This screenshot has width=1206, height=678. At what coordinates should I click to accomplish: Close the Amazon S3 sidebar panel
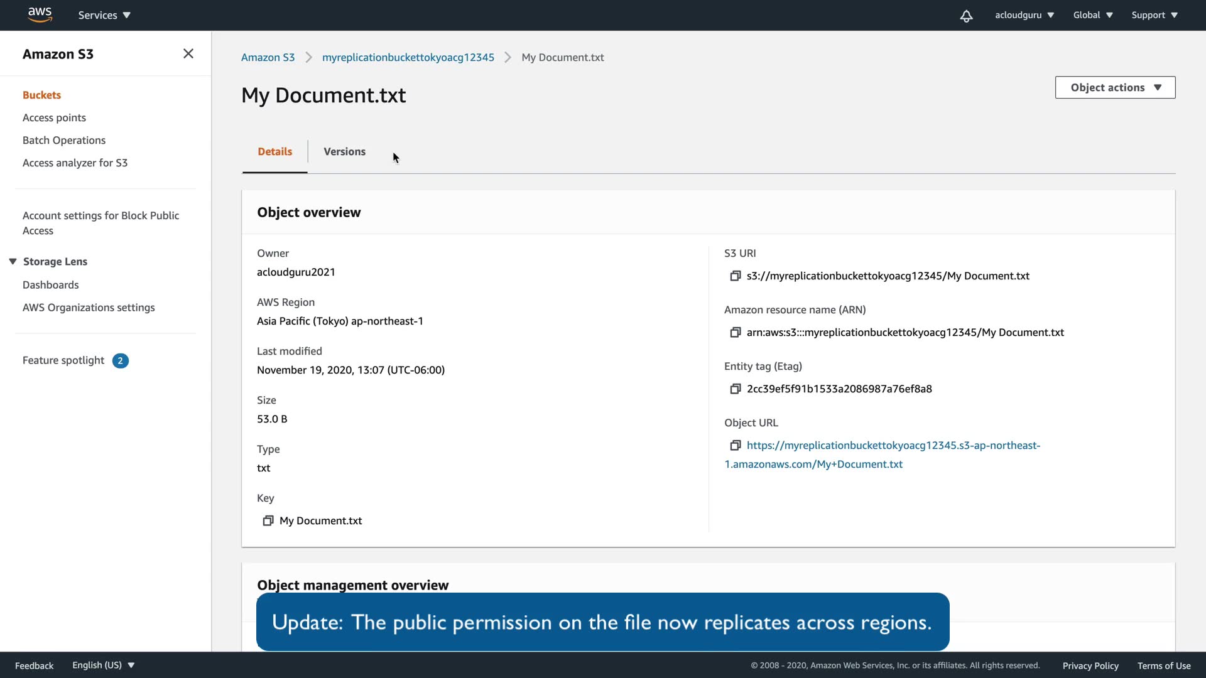pyautogui.click(x=188, y=54)
